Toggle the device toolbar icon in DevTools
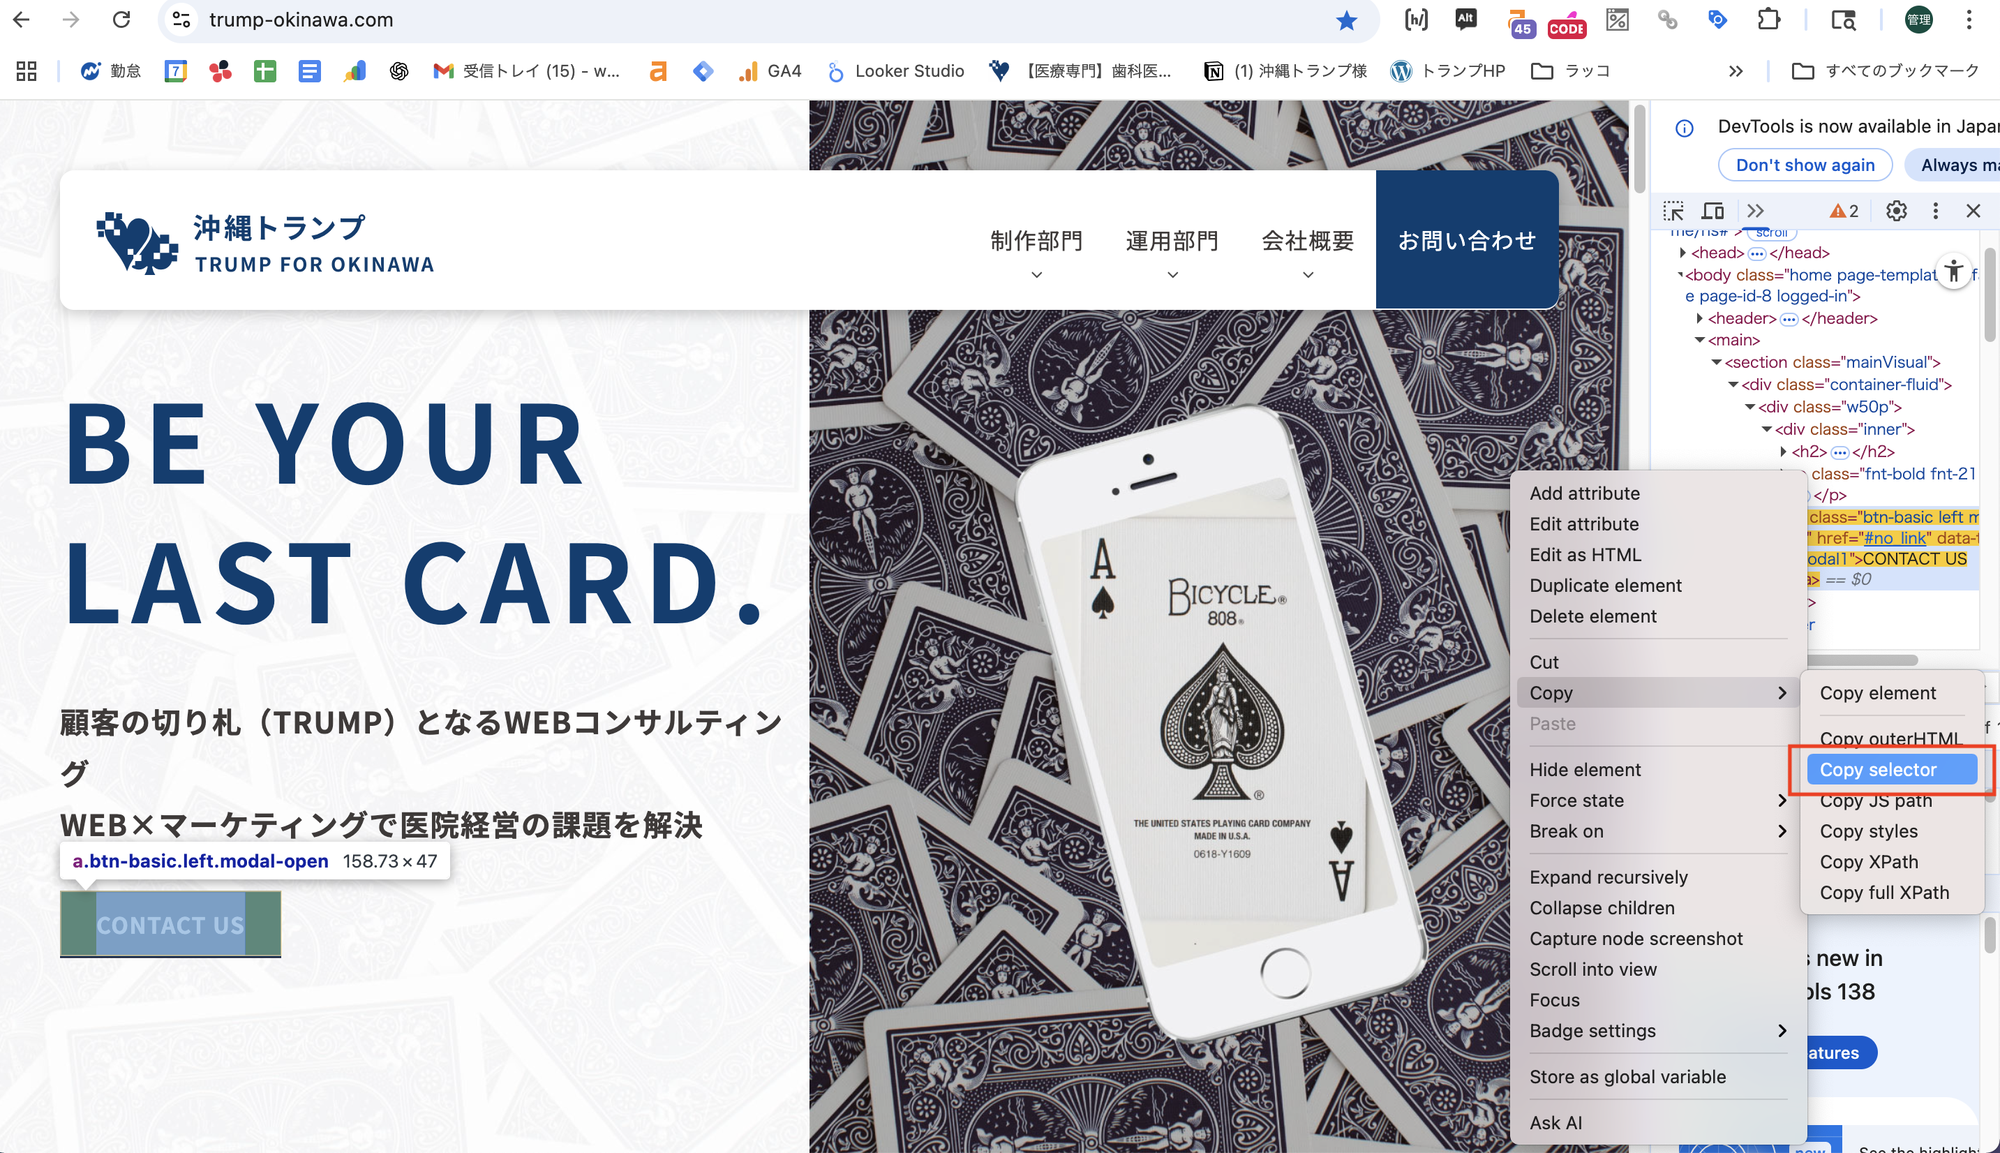This screenshot has height=1153, width=2000. pyautogui.click(x=1712, y=211)
